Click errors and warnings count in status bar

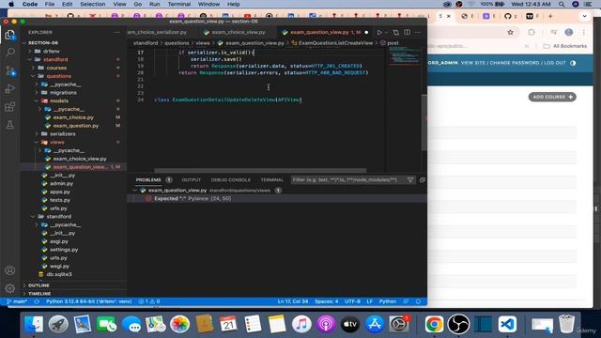(x=149, y=301)
